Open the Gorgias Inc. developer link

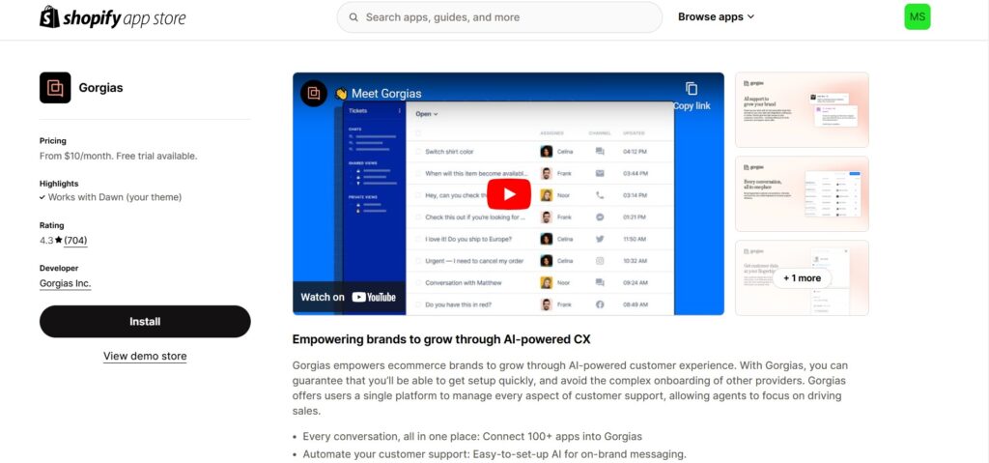click(65, 283)
